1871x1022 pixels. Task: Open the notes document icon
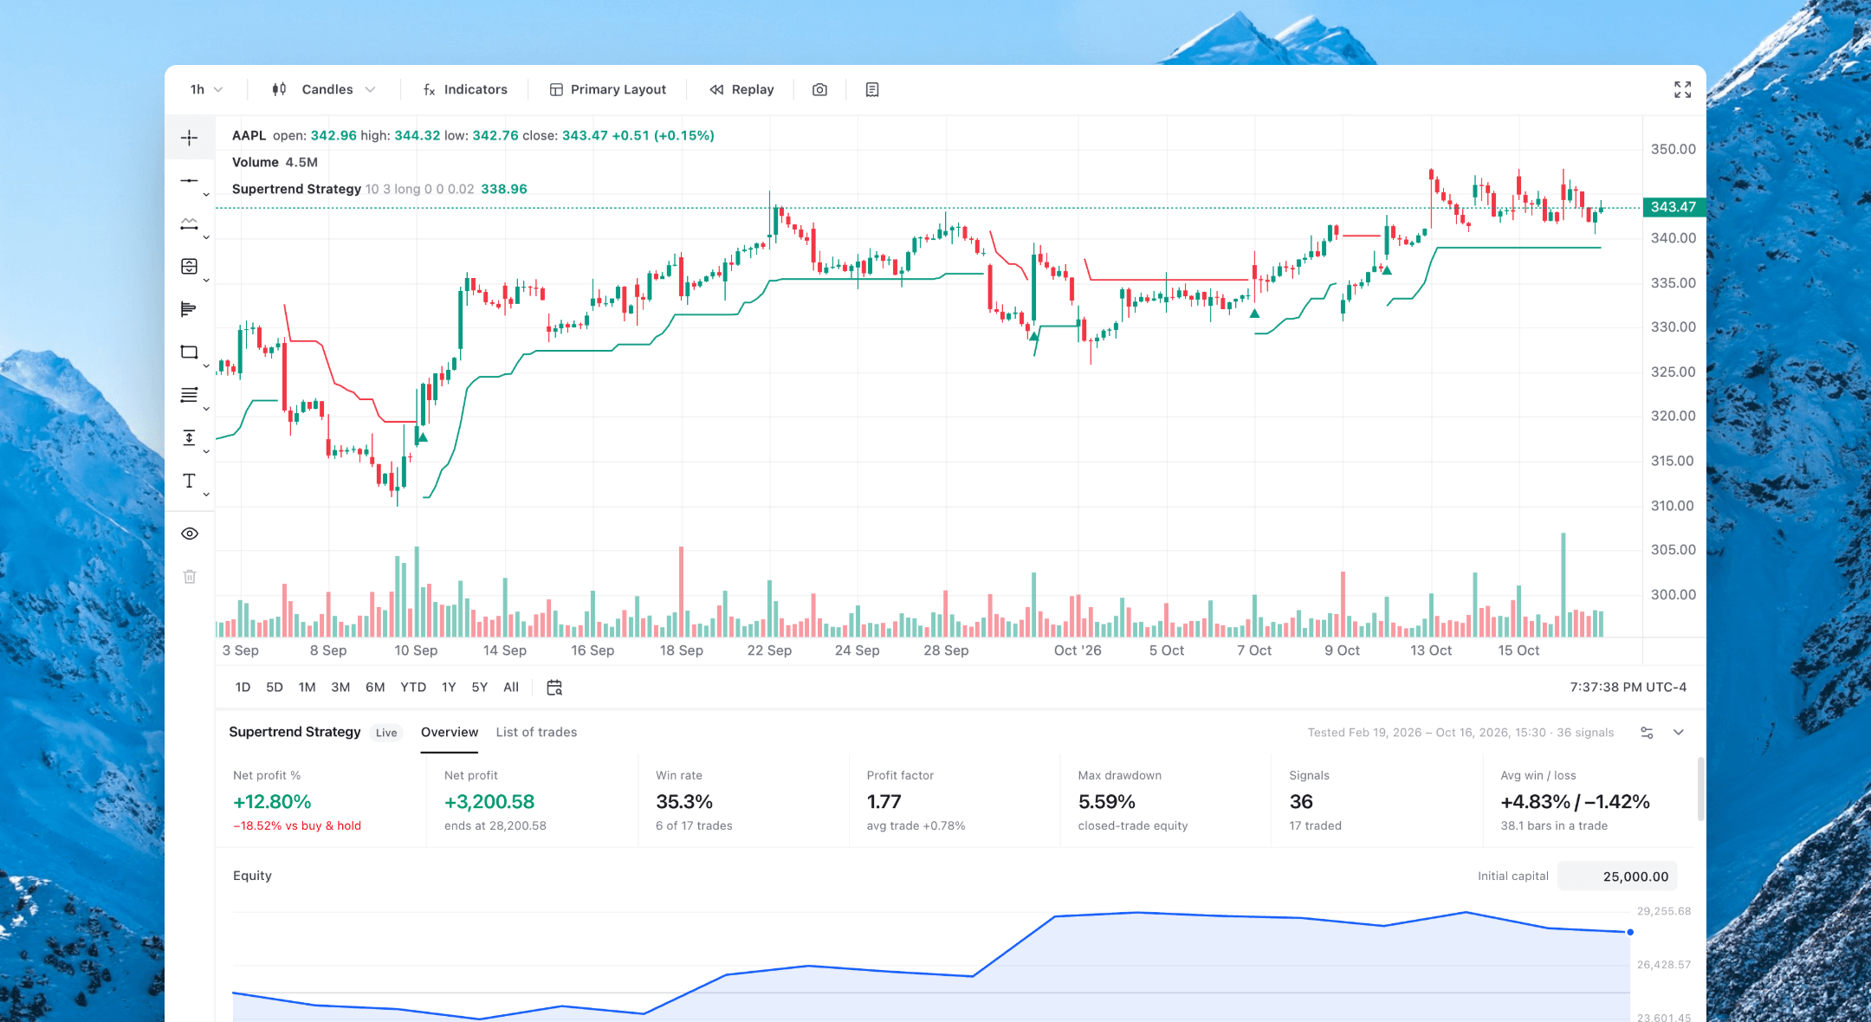[x=872, y=89]
